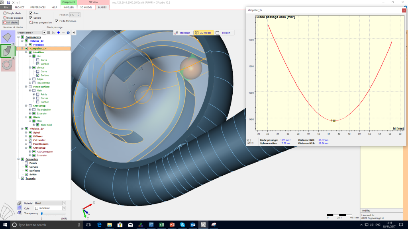Open the PREFERENCES menu
Viewport: 408px width, 229px height.
[38, 7]
